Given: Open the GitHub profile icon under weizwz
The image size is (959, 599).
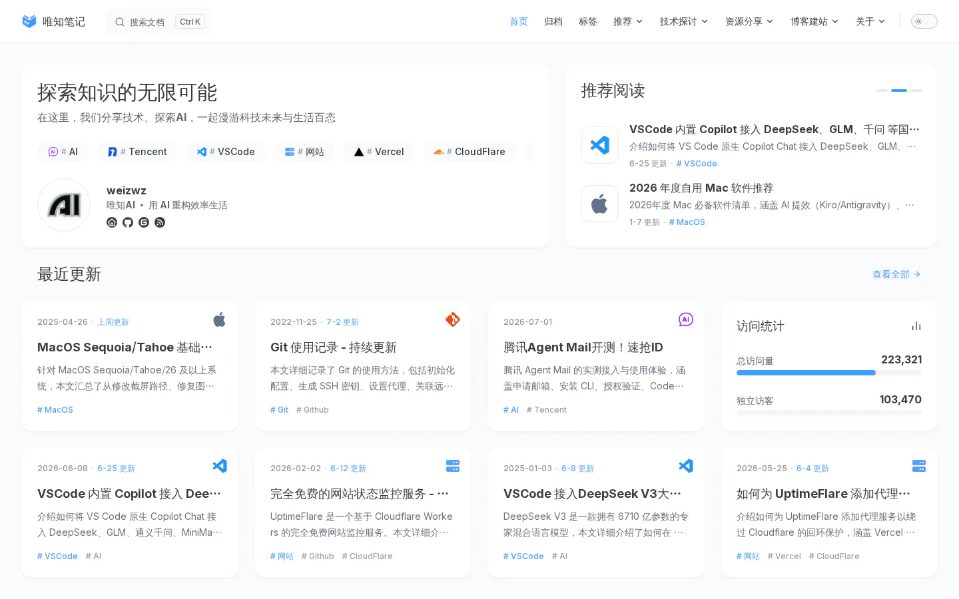Looking at the screenshot, I should tap(128, 222).
